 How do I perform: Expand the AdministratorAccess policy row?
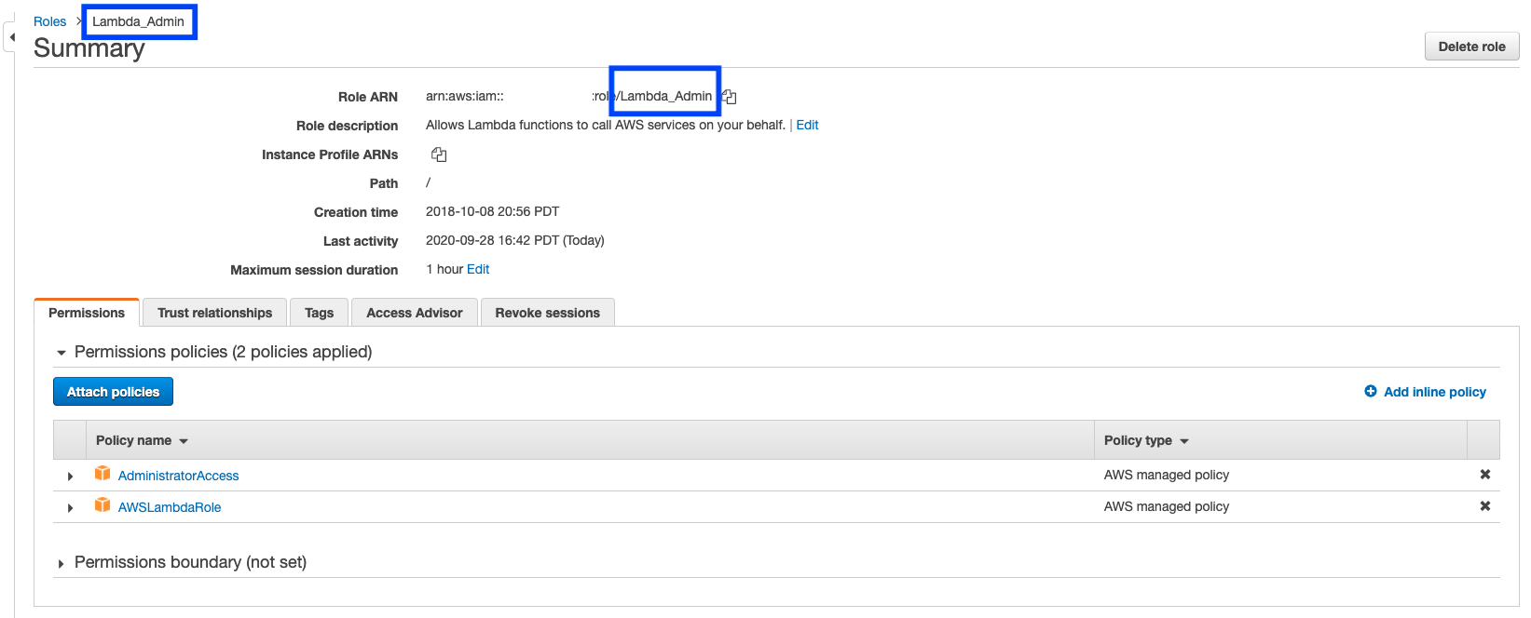point(70,477)
